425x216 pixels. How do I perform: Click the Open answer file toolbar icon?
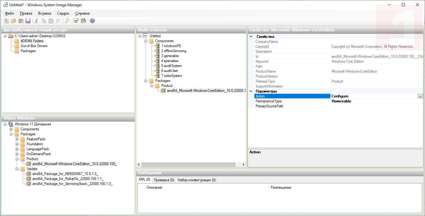[14, 21]
